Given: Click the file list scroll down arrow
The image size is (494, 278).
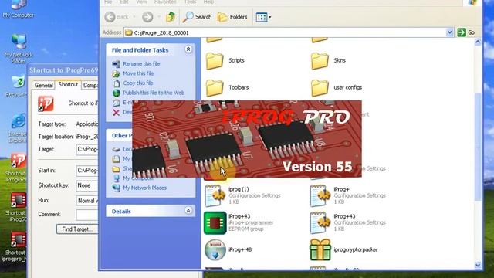Looking at the screenshot, I should pyautogui.click(x=478, y=265).
